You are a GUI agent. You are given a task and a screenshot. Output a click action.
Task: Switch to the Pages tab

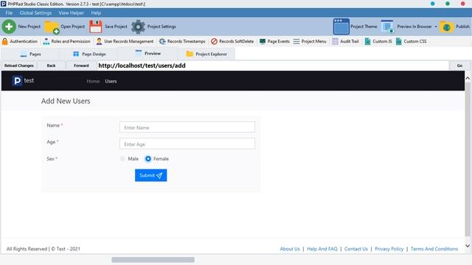pos(30,54)
